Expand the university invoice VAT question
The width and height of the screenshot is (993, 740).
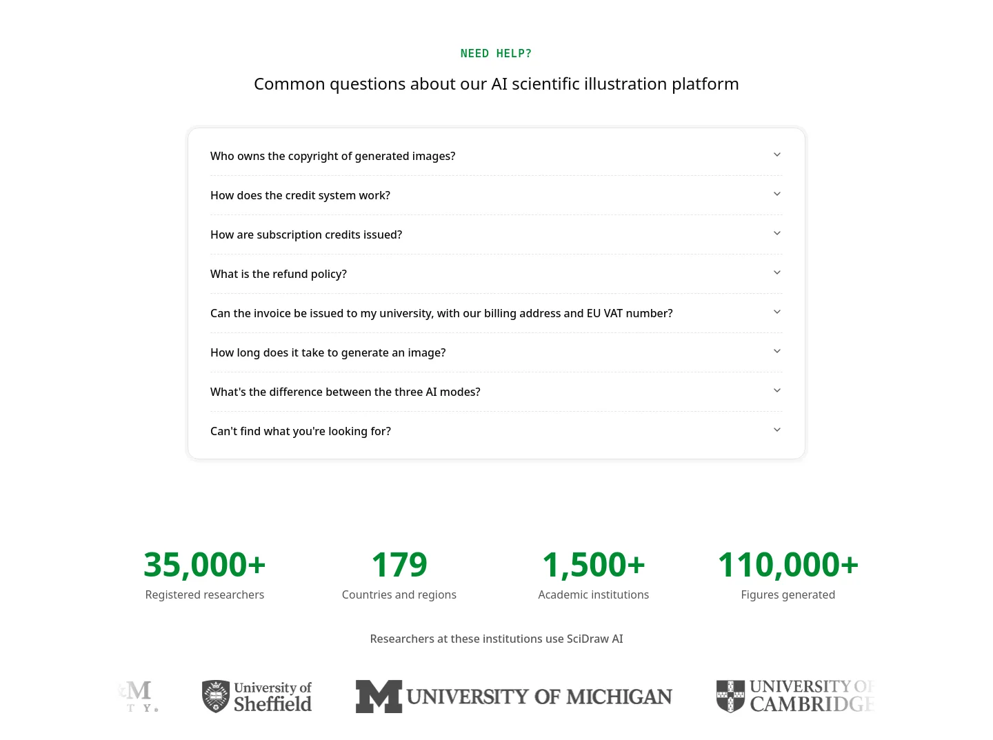(x=496, y=313)
